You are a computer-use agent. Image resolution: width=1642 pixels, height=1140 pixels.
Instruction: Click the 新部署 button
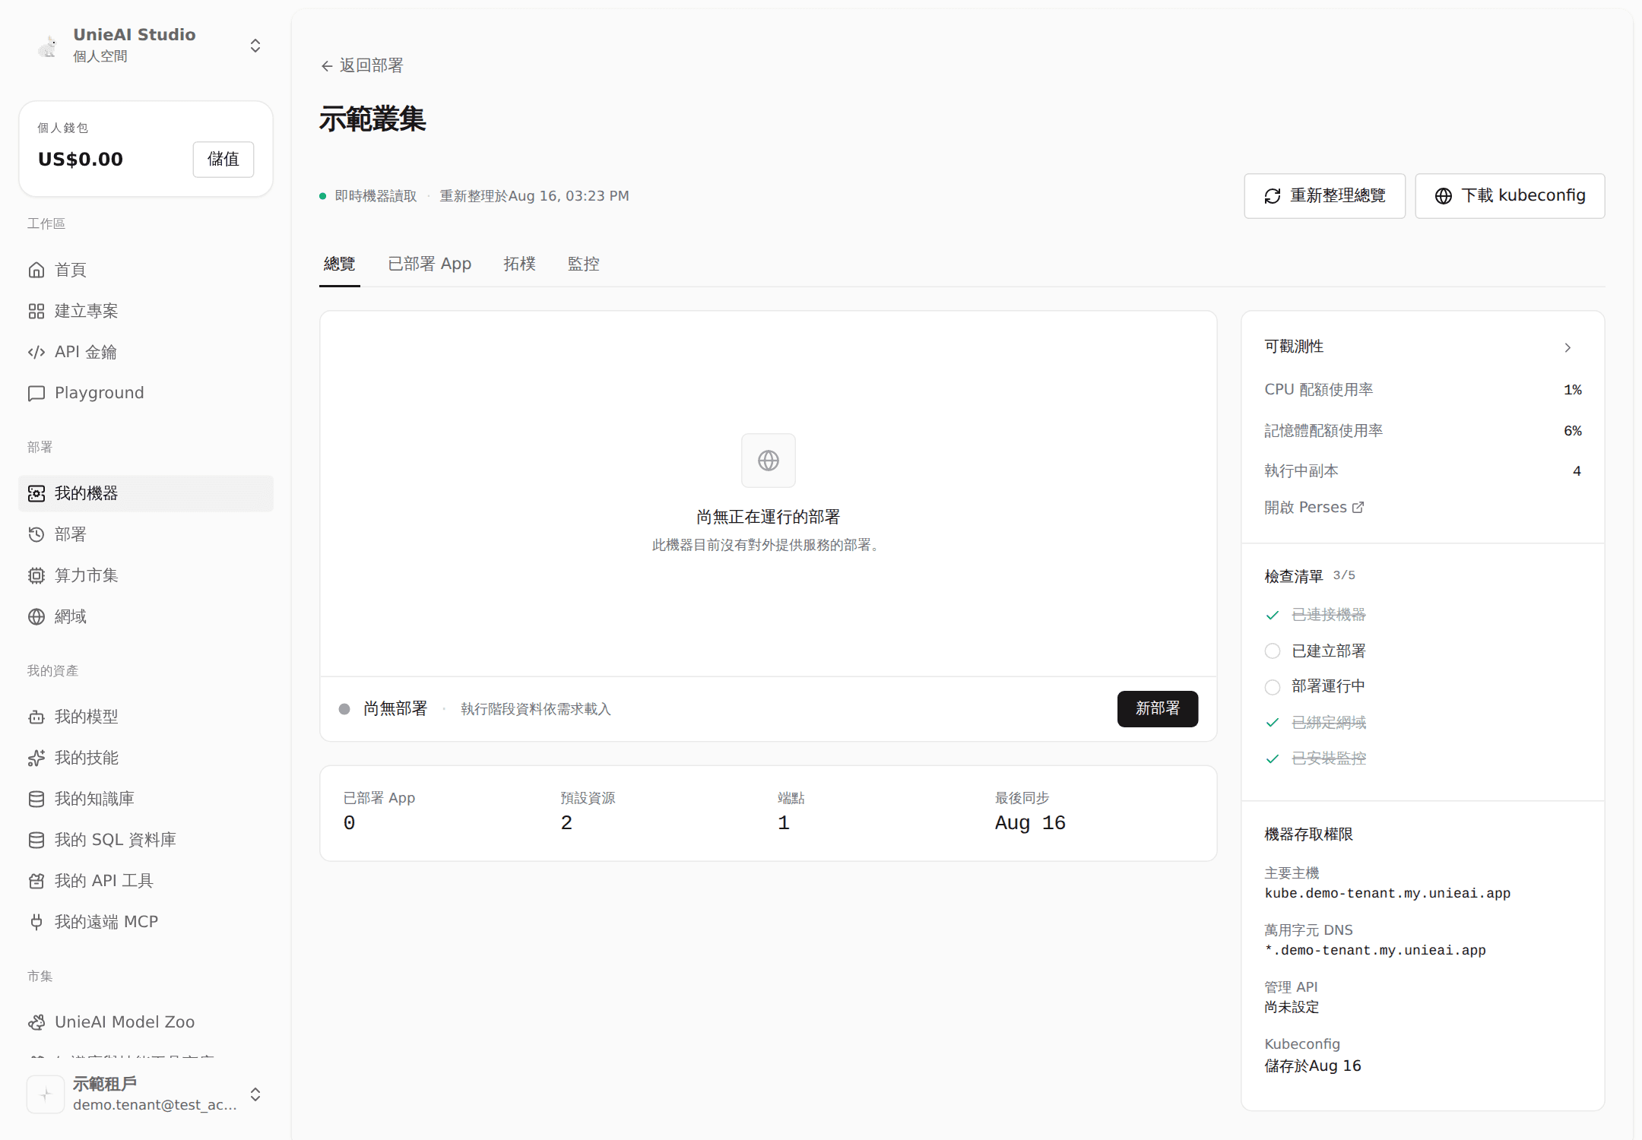pyautogui.click(x=1158, y=709)
